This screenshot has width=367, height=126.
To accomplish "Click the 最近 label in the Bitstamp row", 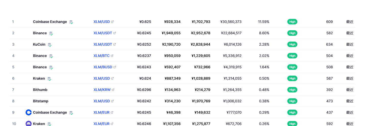I will [350, 101].
